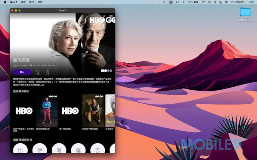Open the Apple menu
The width and height of the screenshot is (257, 160).
(5, 2)
